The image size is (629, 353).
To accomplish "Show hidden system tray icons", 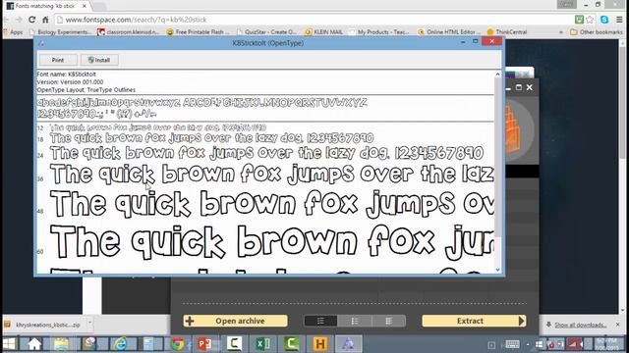I will [x=528, y=344].
